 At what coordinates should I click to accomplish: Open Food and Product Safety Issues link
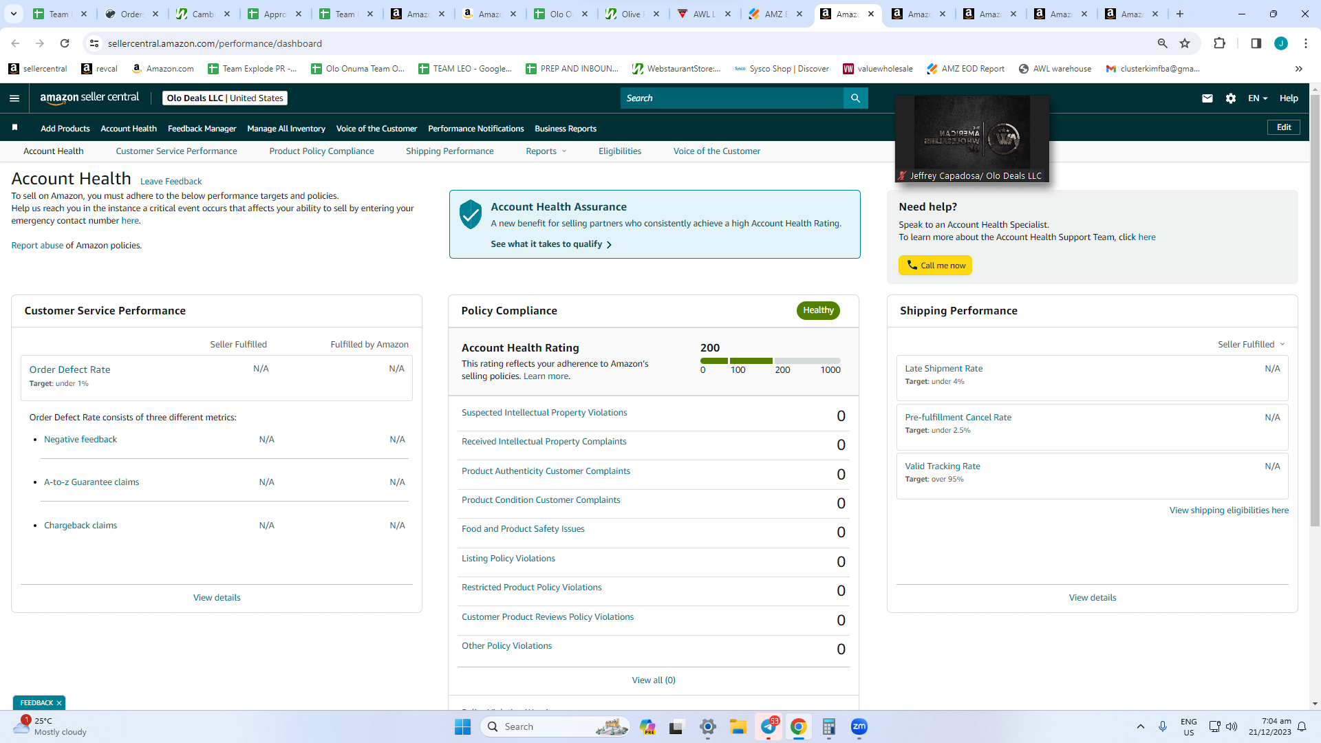pos(523,529)
